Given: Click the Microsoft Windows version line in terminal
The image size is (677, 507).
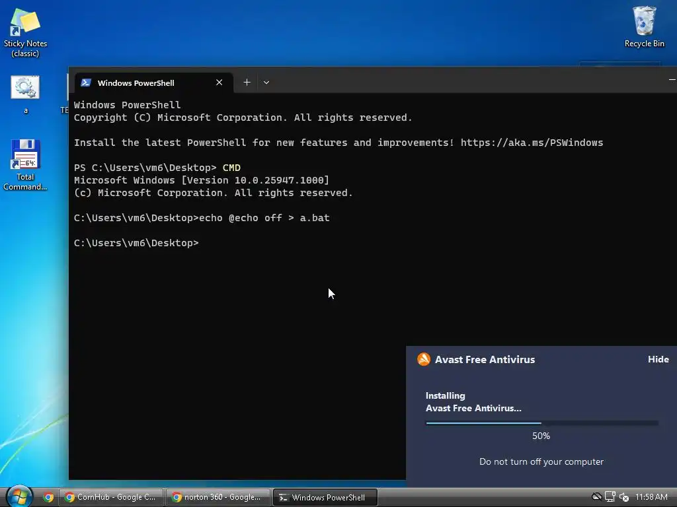Looking at the screenshot, I should click(x=202, y=180).
